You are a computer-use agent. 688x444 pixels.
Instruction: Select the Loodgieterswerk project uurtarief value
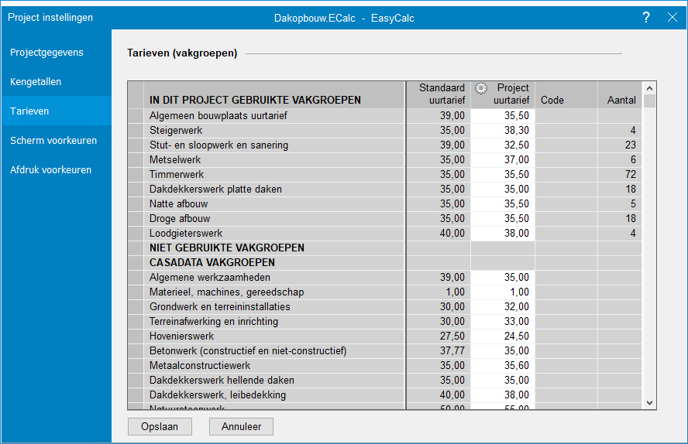pyautogui.click(x=503, y=234)
